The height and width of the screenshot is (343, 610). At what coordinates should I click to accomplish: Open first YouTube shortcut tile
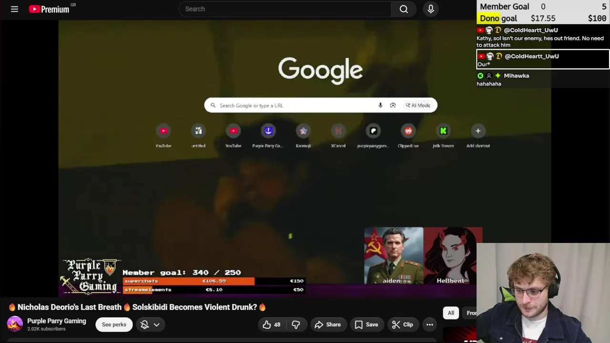(163, 136)
